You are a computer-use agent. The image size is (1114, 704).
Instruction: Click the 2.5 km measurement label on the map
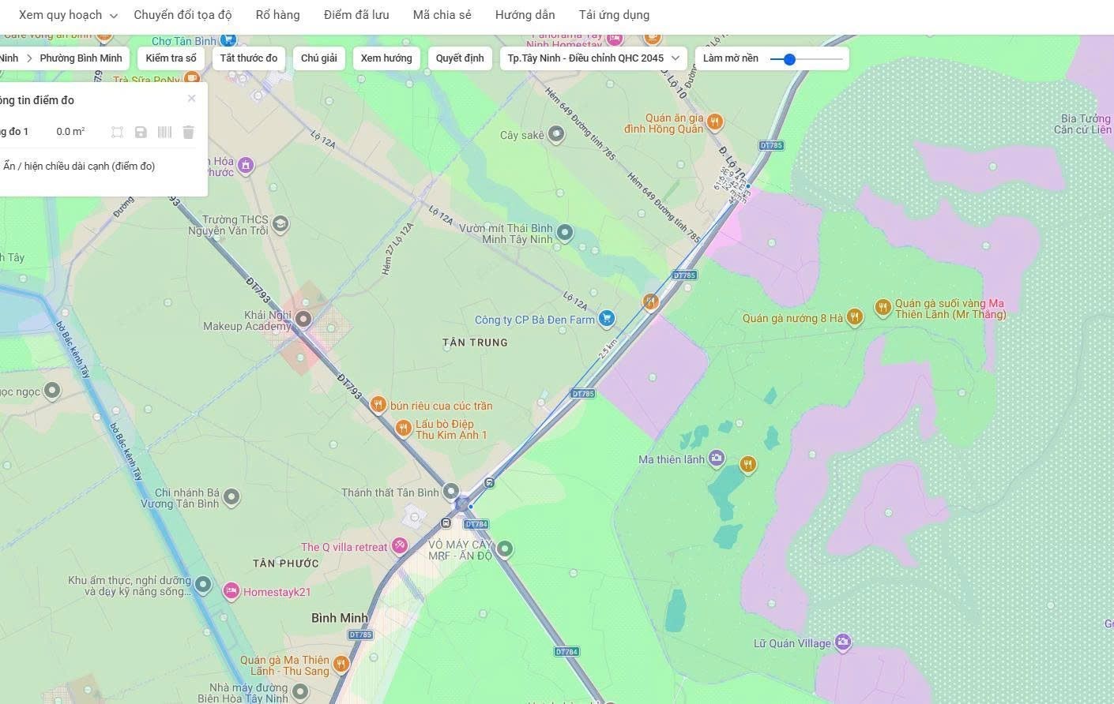pos(608,350)
